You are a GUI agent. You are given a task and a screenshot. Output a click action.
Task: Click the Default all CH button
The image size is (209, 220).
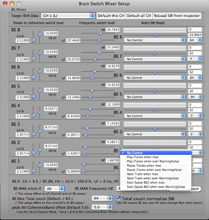coord(139,16)
